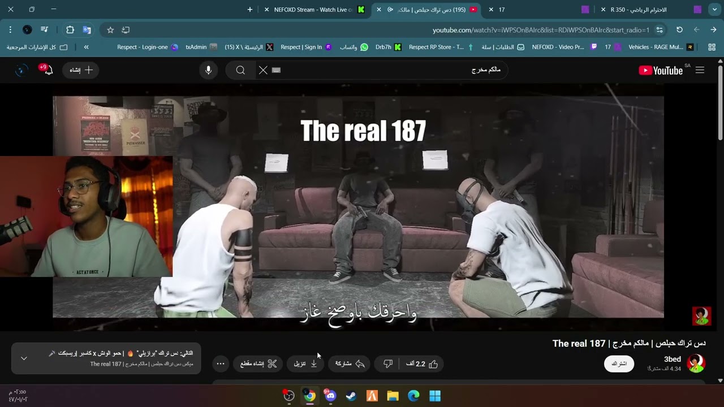Open the tab search dropdown arrow

pyautogui.click(x=715, y=10)
